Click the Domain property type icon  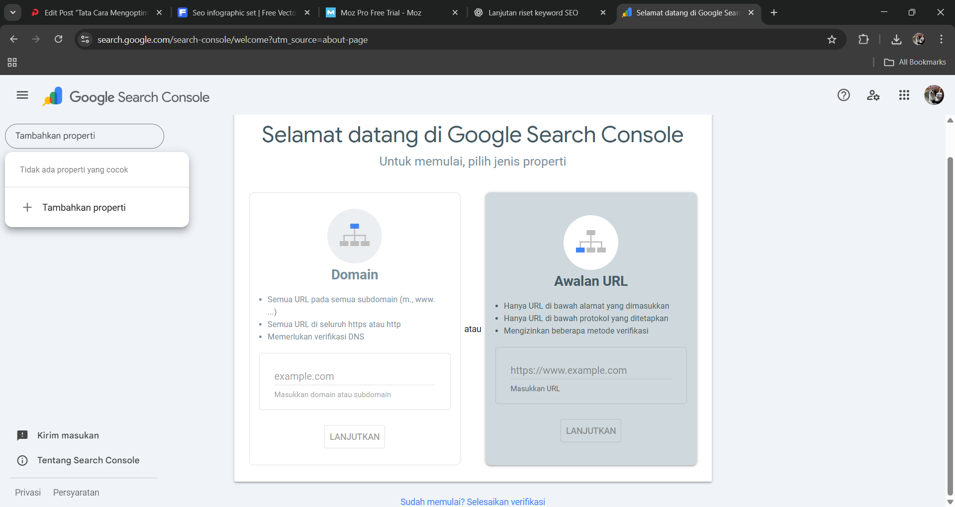tap(355, 236)
